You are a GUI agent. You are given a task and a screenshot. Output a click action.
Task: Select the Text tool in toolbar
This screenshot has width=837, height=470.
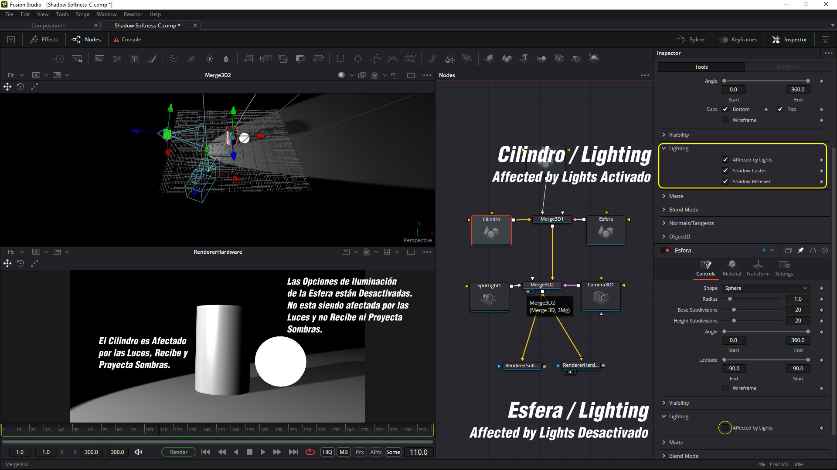[x=134, y=59]
